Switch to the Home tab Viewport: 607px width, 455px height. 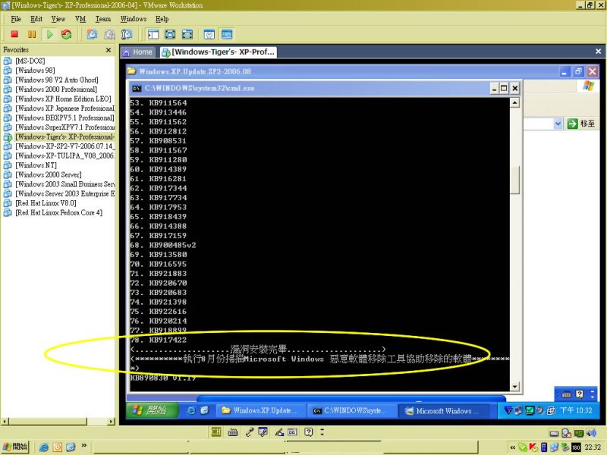tap(138, 52)
